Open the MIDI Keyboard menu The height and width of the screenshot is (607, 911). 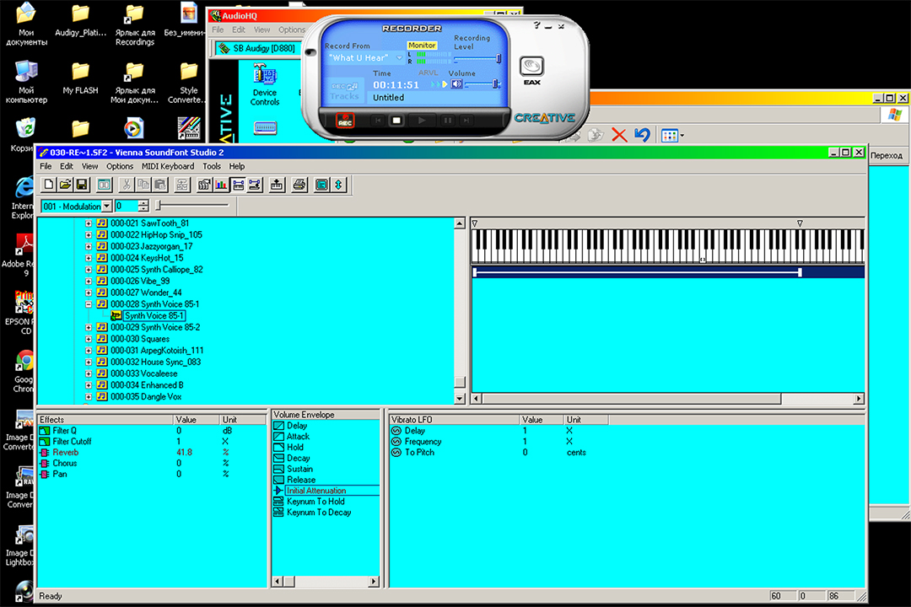click(x=168, y=166)
